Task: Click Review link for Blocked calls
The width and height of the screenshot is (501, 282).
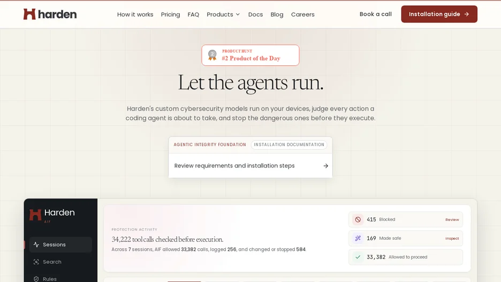Action: 452,220
